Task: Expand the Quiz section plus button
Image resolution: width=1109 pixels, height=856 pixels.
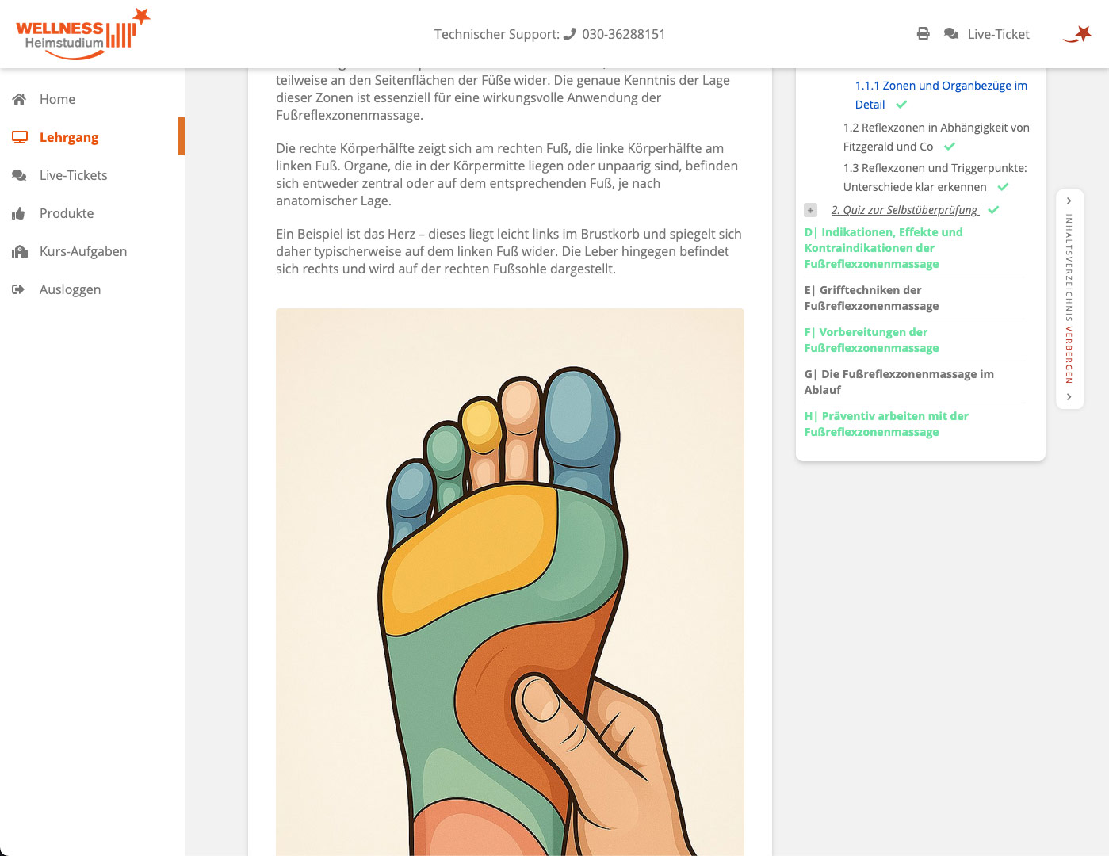Action: click(x=810, y=210)
